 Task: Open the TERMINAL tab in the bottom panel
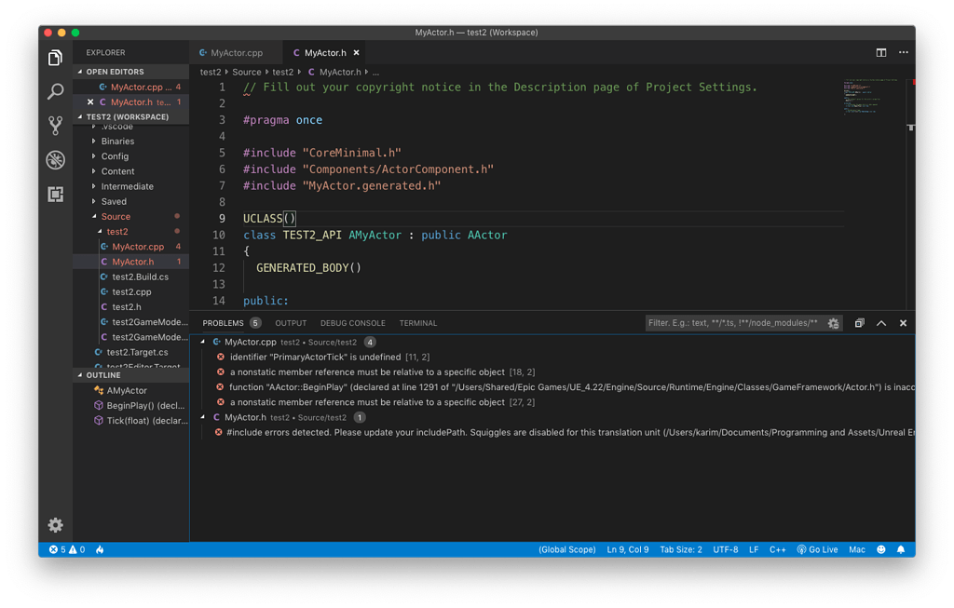(417, 322)
